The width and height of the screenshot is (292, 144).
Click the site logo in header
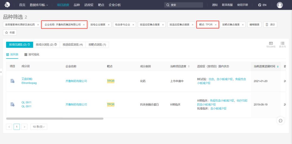7,5
